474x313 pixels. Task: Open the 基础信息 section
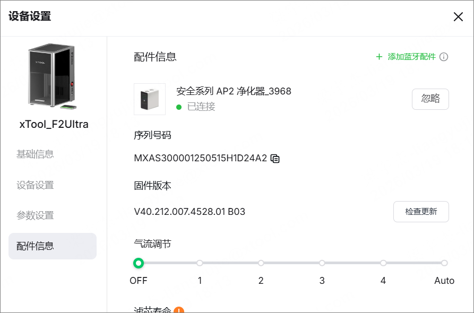[35, 154]
